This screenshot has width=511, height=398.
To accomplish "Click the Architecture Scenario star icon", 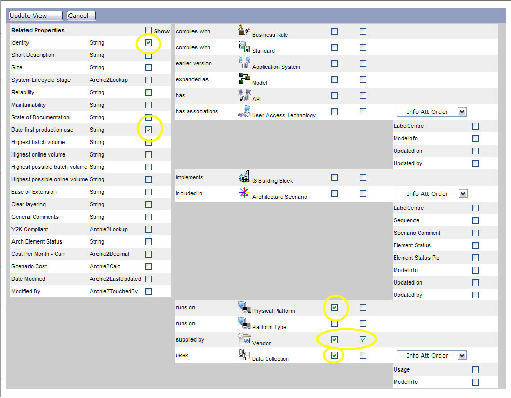I will (x=244, y=193).
